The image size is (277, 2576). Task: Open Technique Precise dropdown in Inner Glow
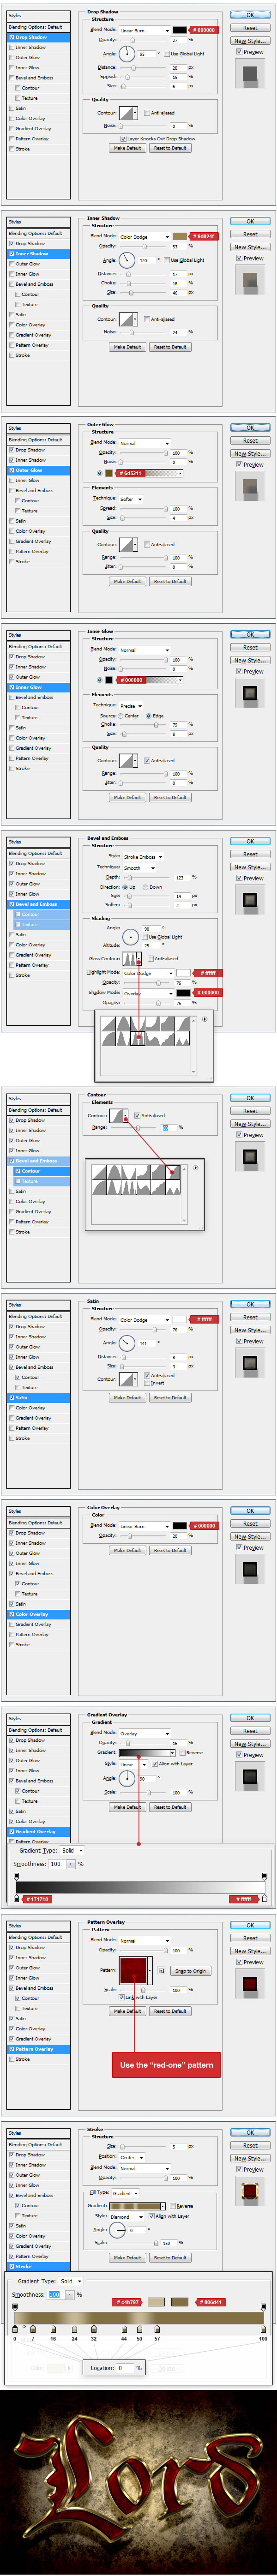pos(131,705)
